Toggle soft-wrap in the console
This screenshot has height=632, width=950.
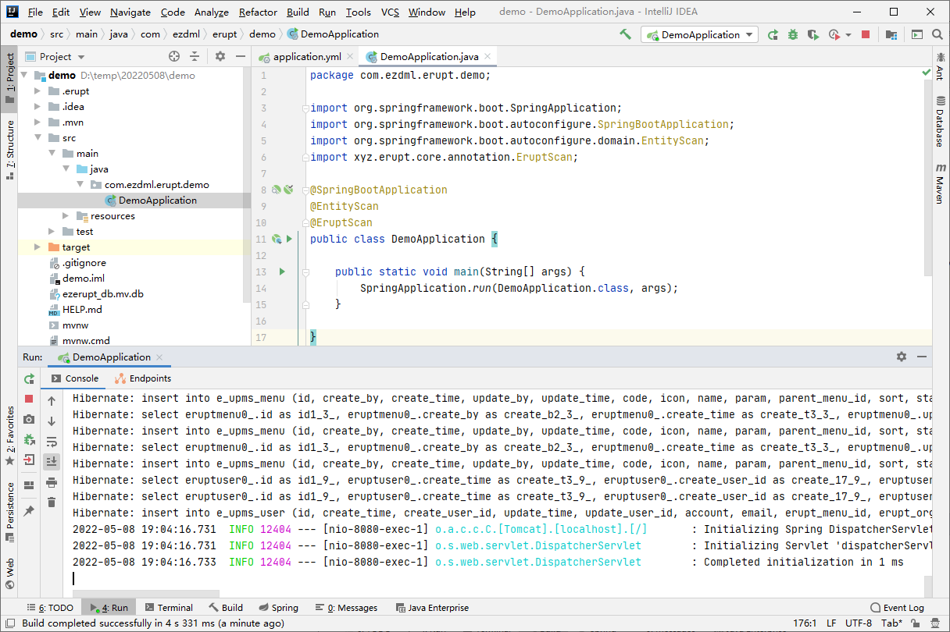click(52, 442)
